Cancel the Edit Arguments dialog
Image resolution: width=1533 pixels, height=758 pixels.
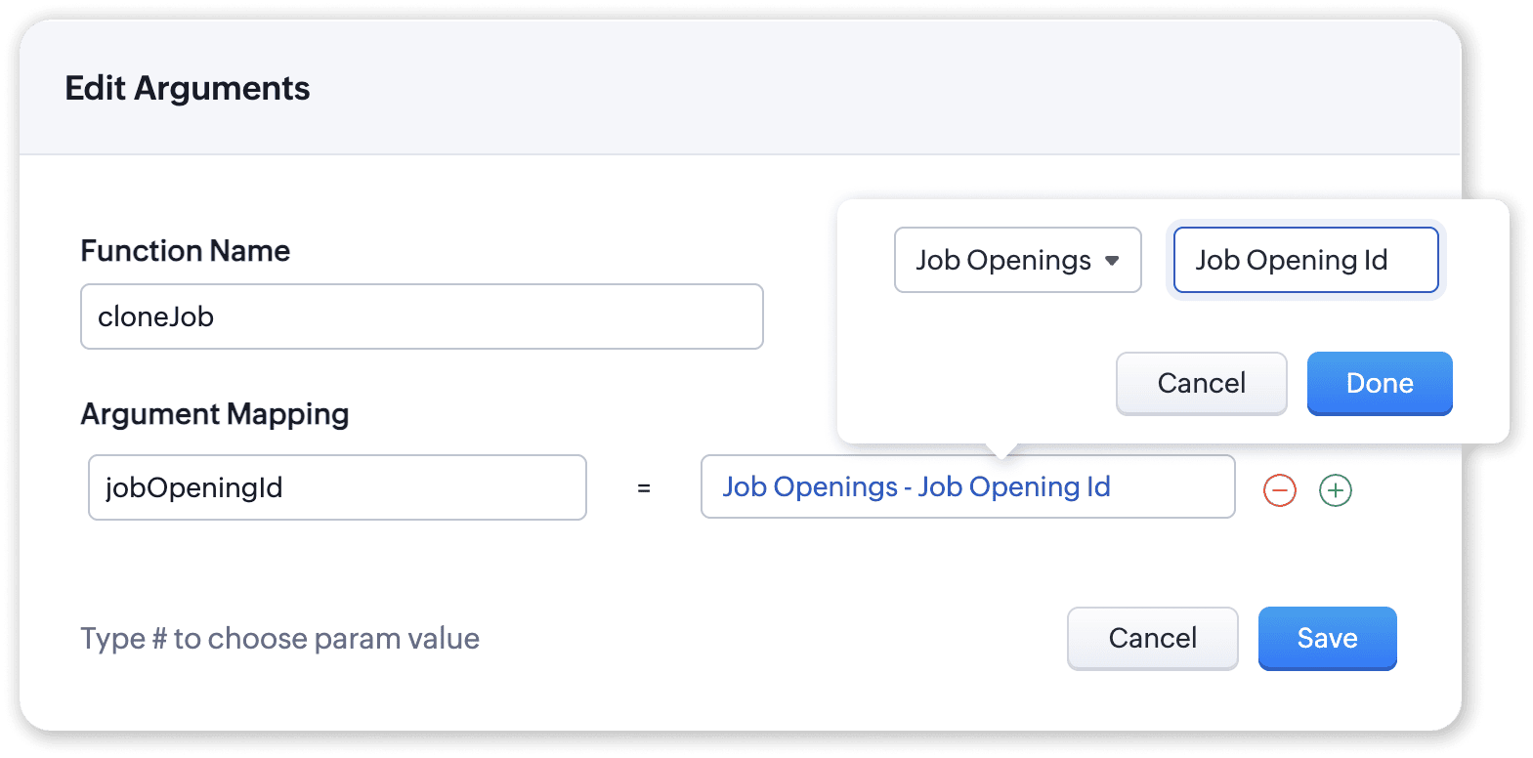(x=1152, y=638)
